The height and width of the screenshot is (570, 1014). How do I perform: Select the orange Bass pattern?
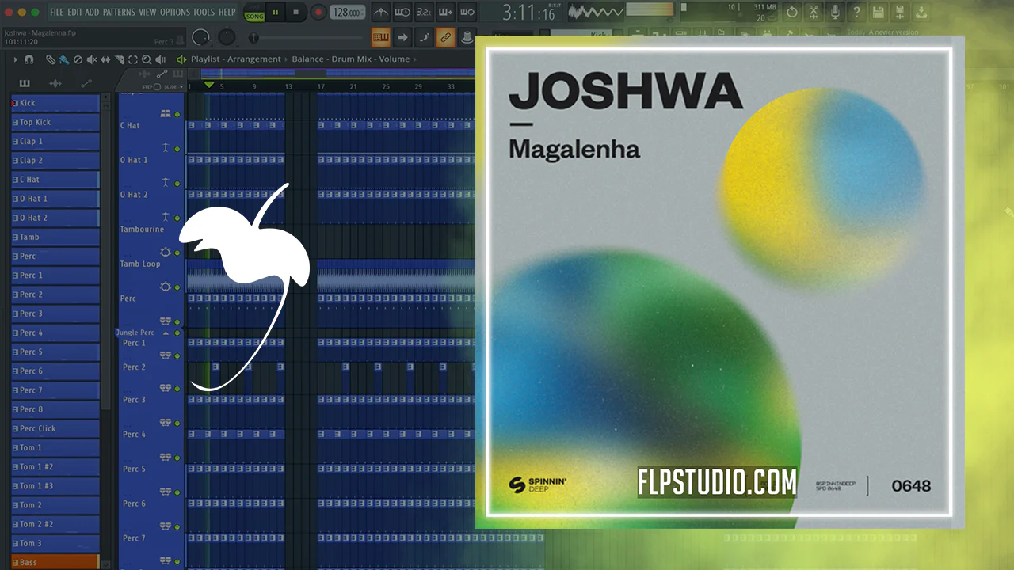[x=55, y=562]
